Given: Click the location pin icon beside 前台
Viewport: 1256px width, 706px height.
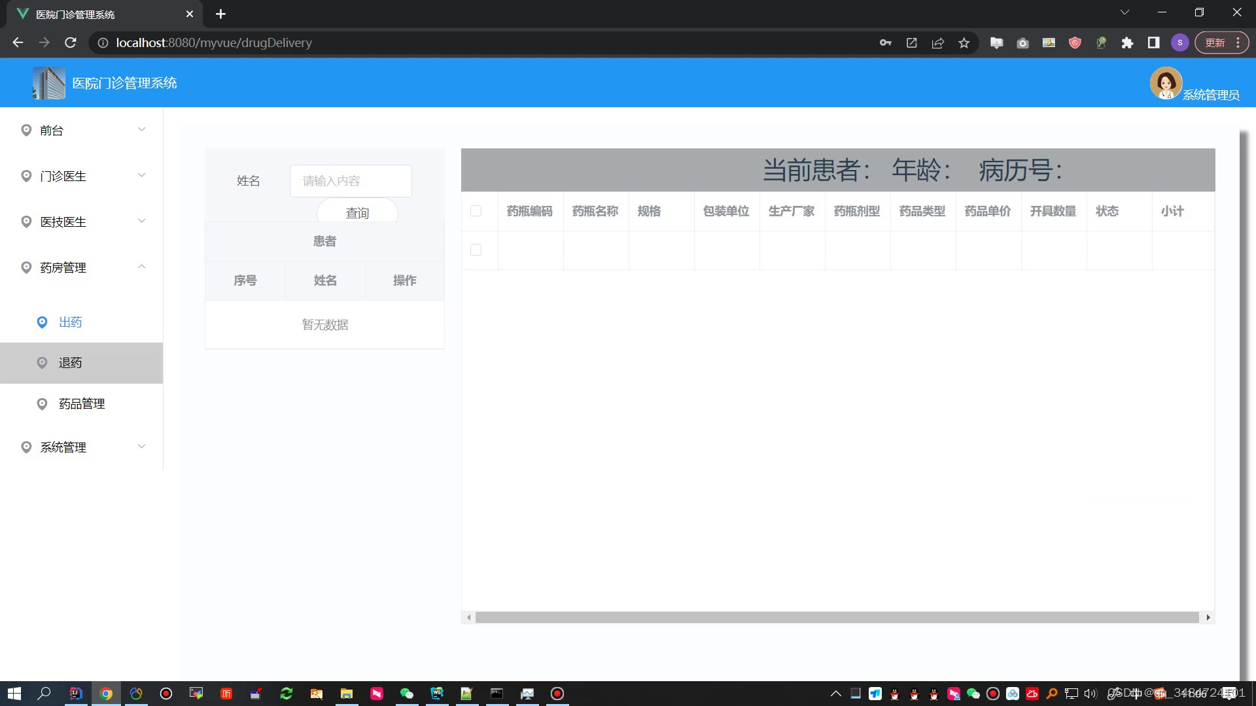Looking at the screenshot, I should click(26, 130).
